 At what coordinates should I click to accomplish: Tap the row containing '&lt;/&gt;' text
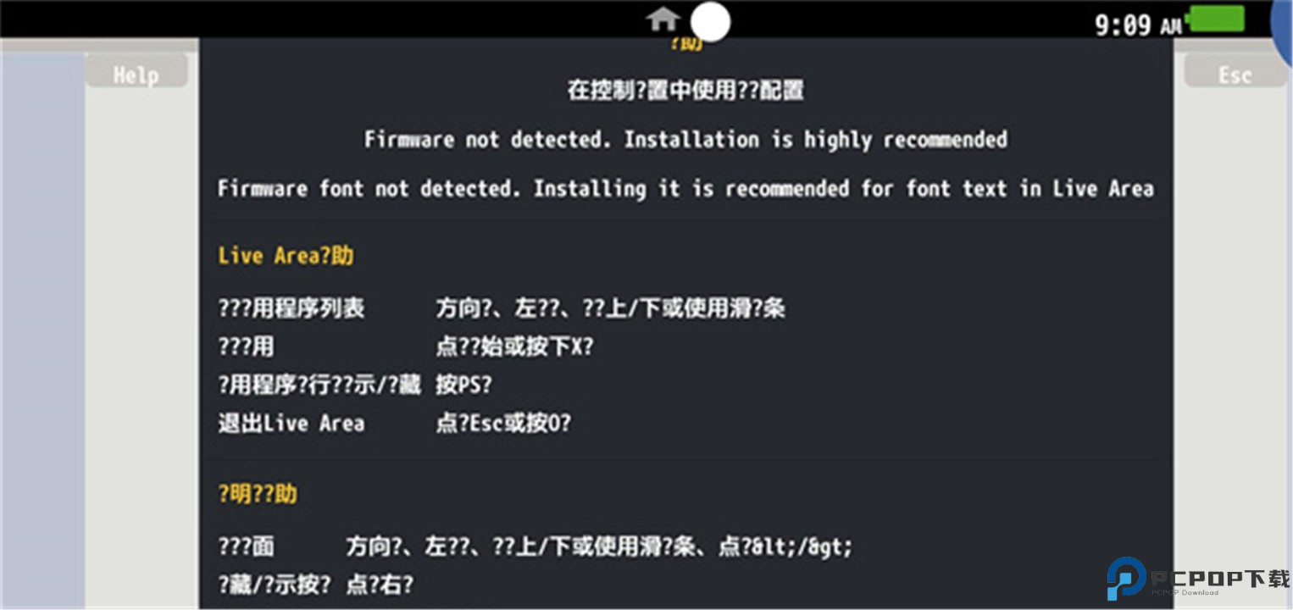point(536,546)
